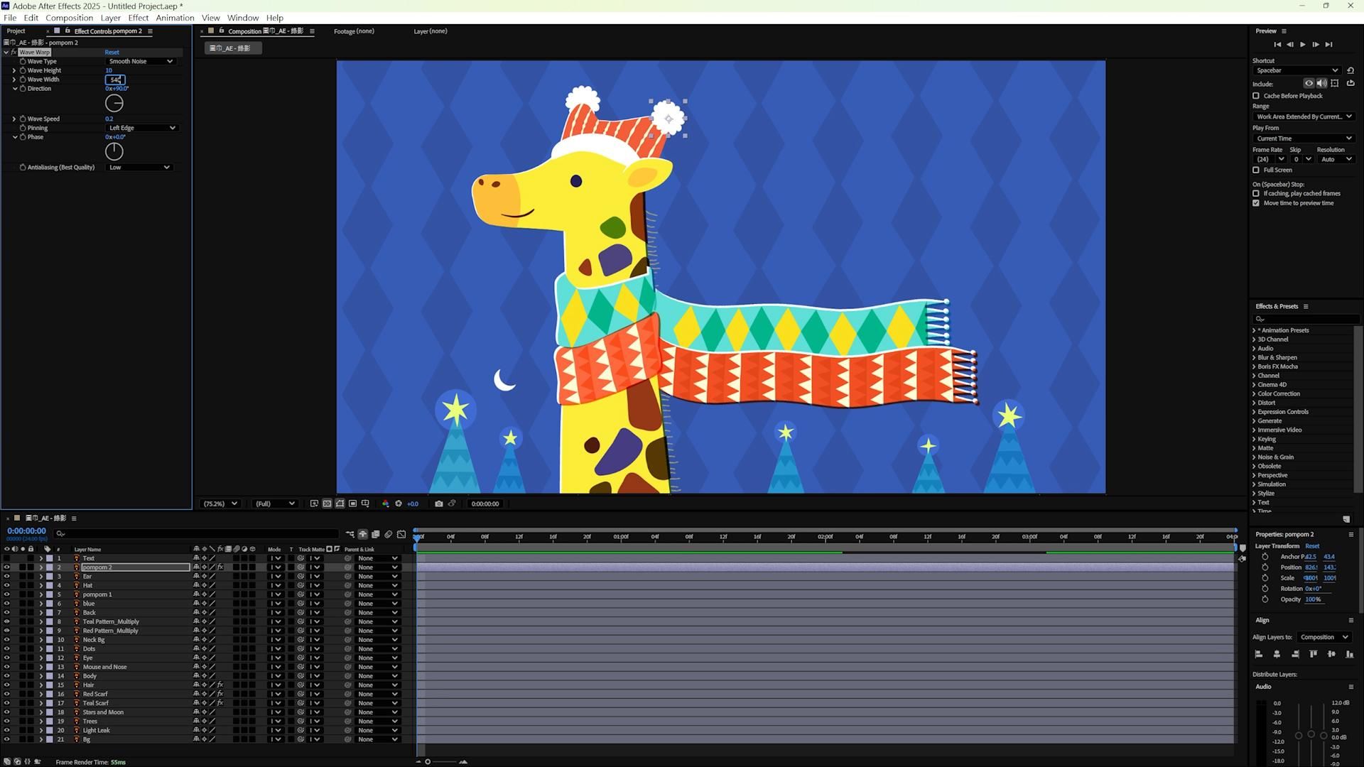Hide the Text layer with eye toggle
Viewport: 1364px width, 767px height.
click(7, 558)
